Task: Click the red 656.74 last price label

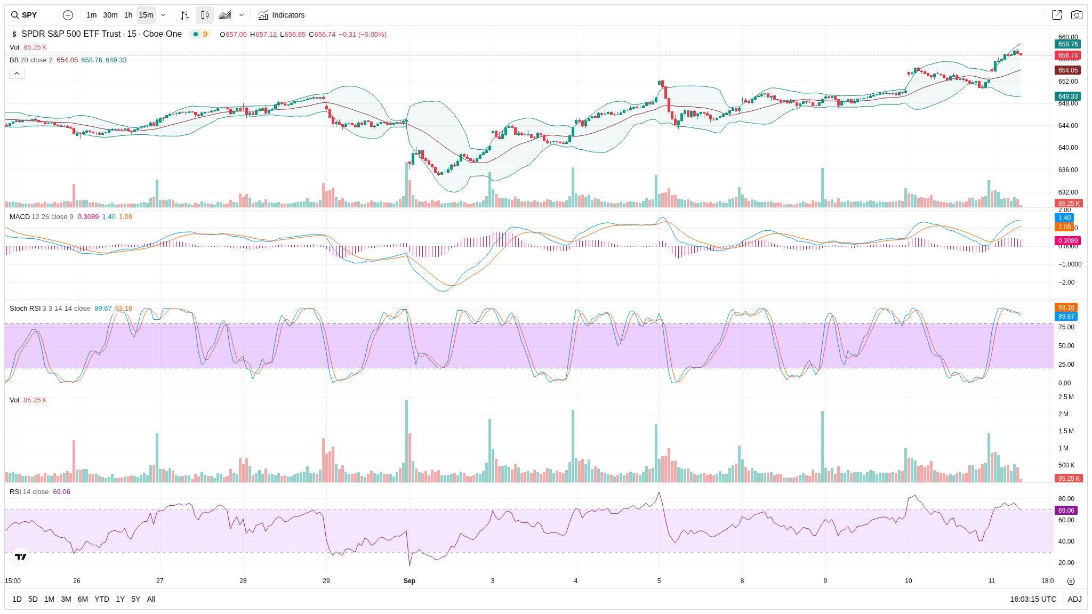Action: click(1068, 55)
